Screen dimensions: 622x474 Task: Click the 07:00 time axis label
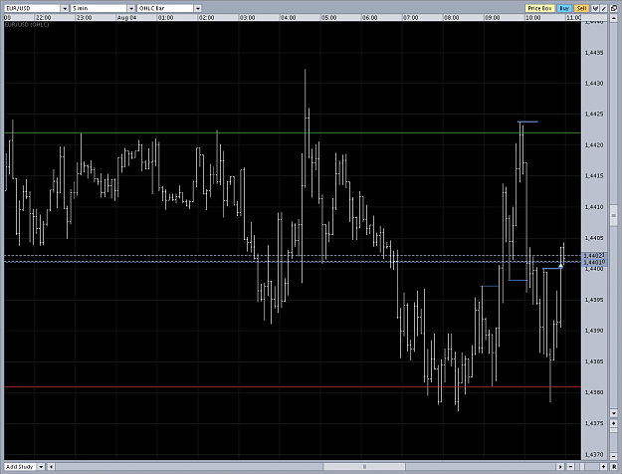tap(410, 18)
